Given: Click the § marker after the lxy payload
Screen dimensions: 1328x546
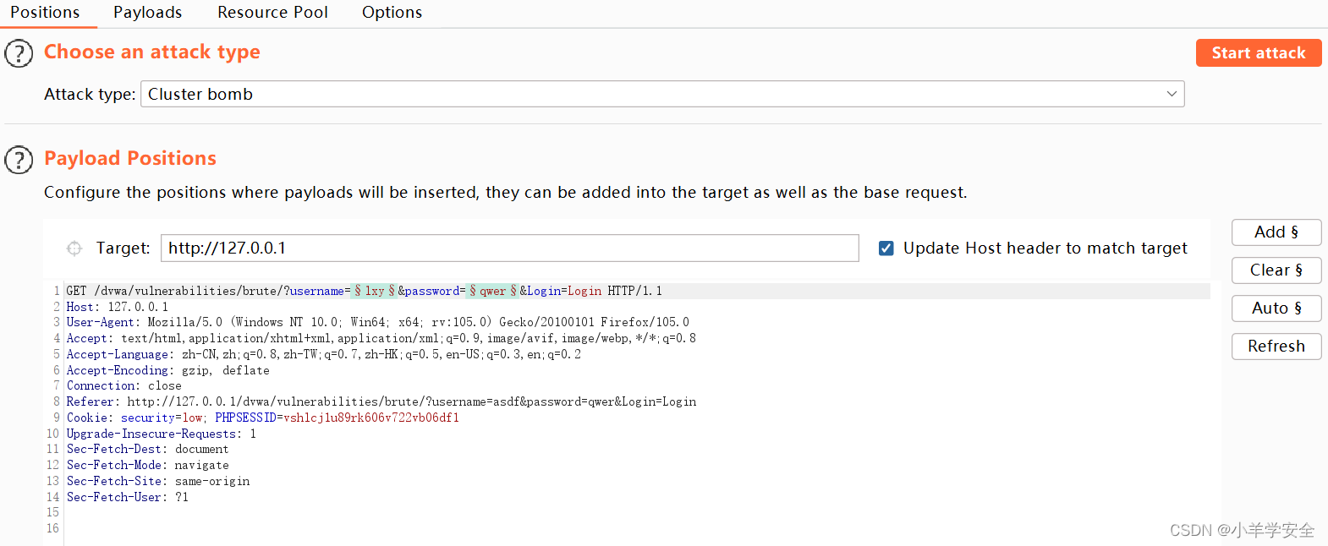Looking at the screenshot, I should click(x=390, y=290).
